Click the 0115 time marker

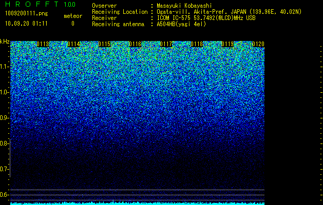pos(104,44)
